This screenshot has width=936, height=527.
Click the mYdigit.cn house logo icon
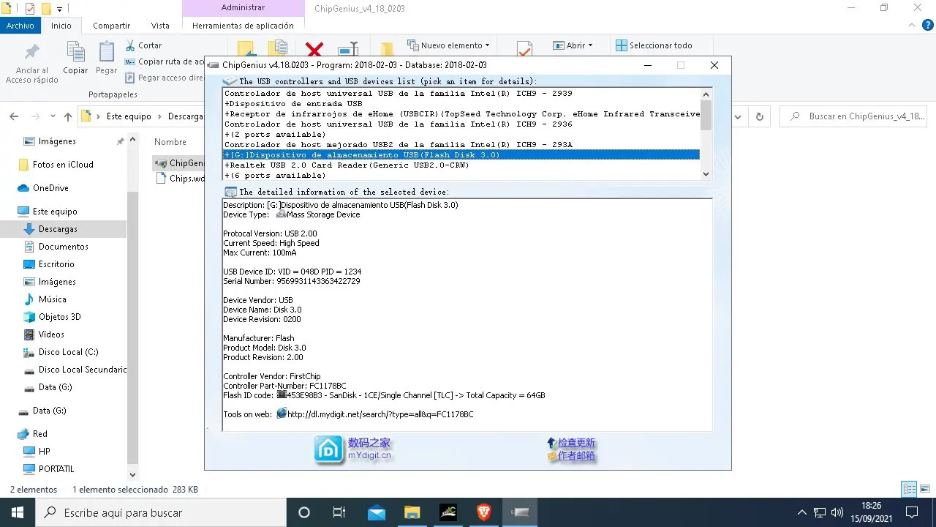[329, 449]
